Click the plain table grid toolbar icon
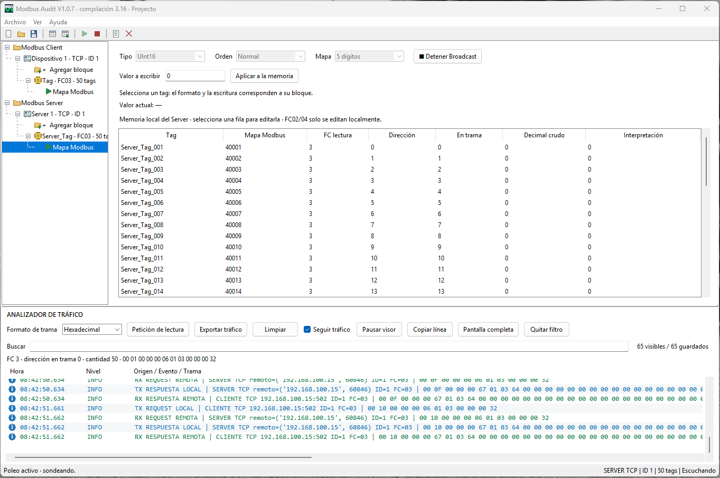Image resolution: width=720 pixels, height=478 pixels. pyautogui.click(x=53, y=34)
